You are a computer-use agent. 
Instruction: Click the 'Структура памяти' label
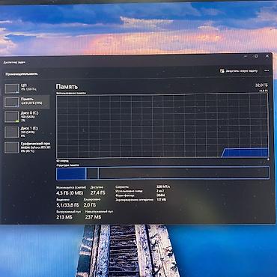(67, 165)
